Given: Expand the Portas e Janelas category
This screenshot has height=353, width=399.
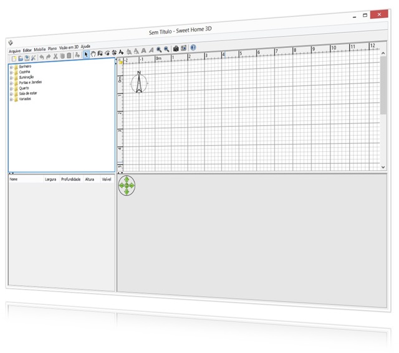Looking at the screenshot, I should point(11,83).
